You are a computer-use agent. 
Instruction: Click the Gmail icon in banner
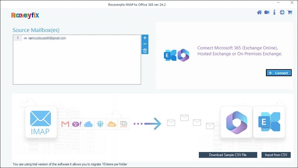click(65, 124)
